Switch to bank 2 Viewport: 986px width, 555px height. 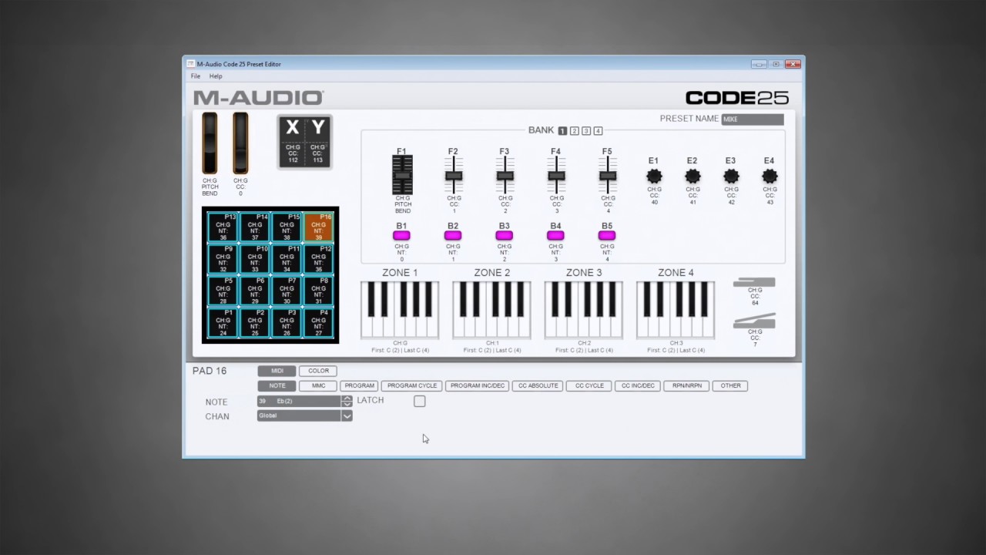pos(574,131)
